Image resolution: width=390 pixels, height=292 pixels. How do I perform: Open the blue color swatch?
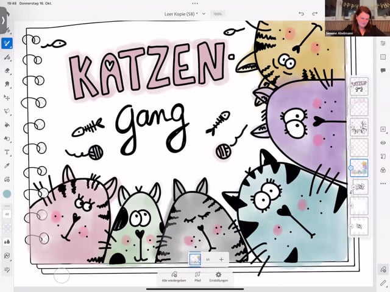pyautogui.click(x=7, y=193)
